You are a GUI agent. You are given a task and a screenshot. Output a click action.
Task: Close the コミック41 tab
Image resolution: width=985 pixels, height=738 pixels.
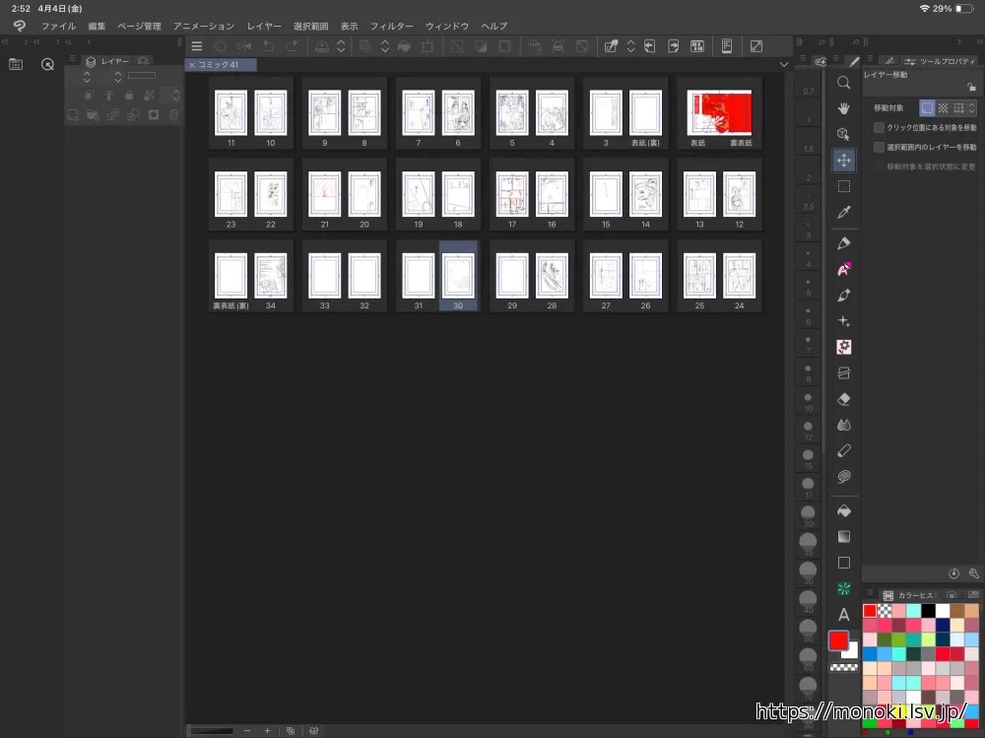(192, 65)
